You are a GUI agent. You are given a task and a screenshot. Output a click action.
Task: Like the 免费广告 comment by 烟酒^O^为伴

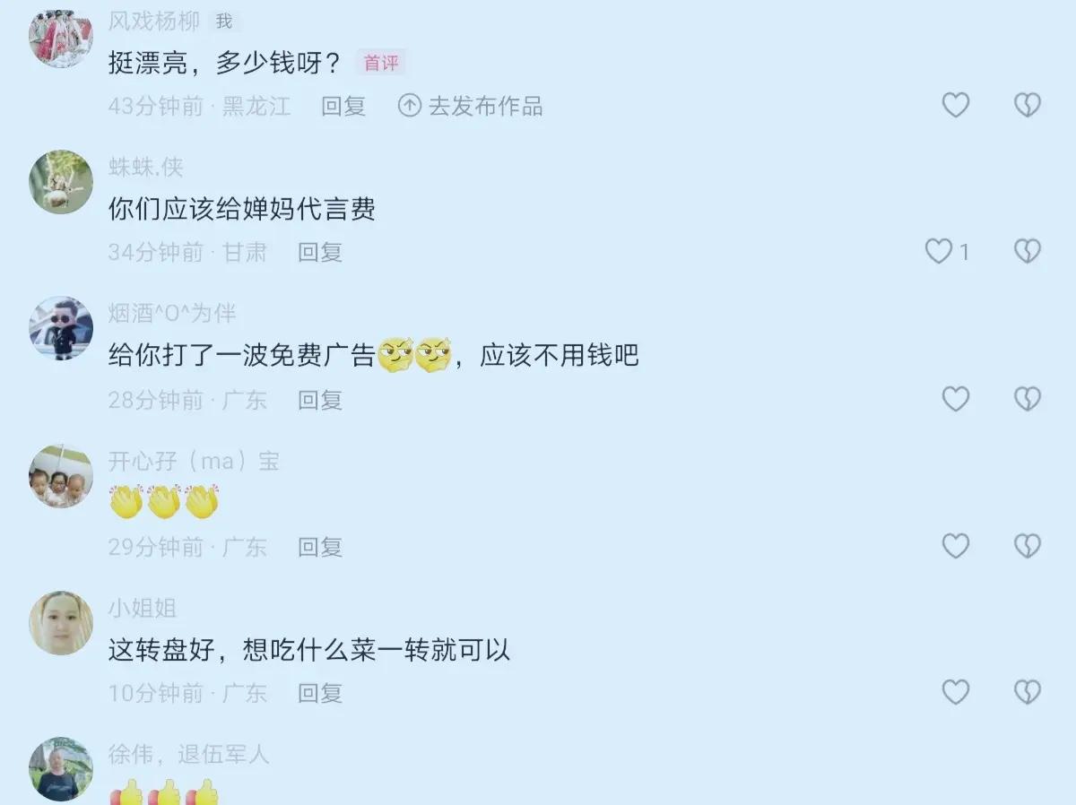(x=955, y=399)
